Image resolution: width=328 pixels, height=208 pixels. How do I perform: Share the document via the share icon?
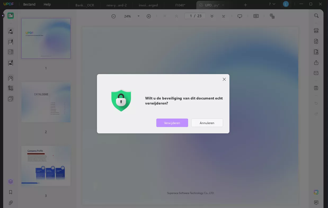pyautogui.click(x=316, y=63)
